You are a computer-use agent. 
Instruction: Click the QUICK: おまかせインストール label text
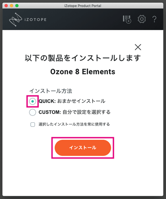[x=72, y=101]
